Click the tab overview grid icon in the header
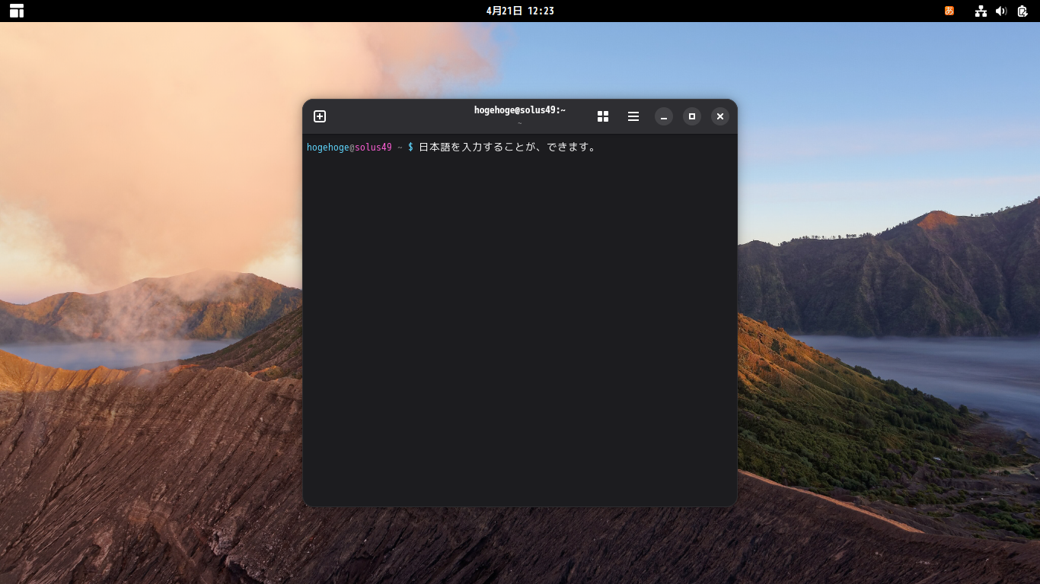1040x584 pixels. (x=603, y=116)
